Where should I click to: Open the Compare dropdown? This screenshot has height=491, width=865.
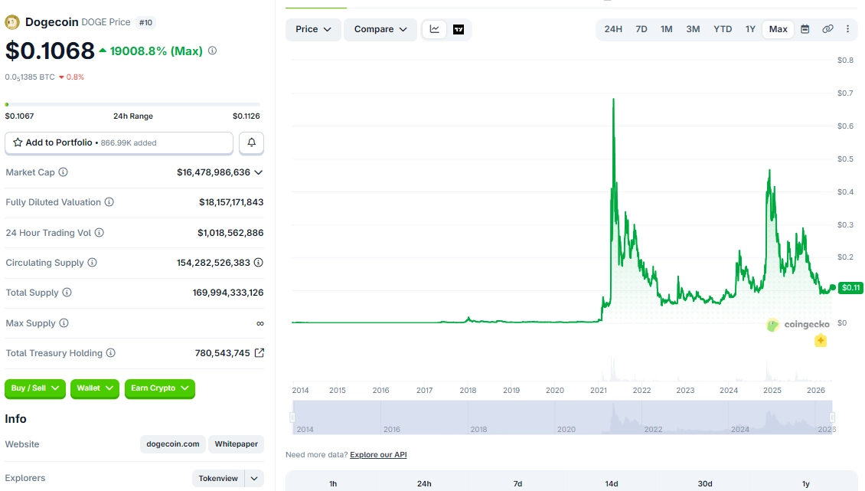tap(380, 29)
